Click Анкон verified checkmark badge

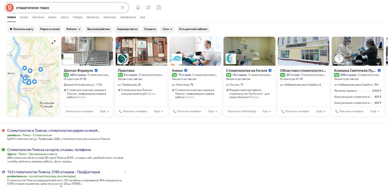point(186,70)
